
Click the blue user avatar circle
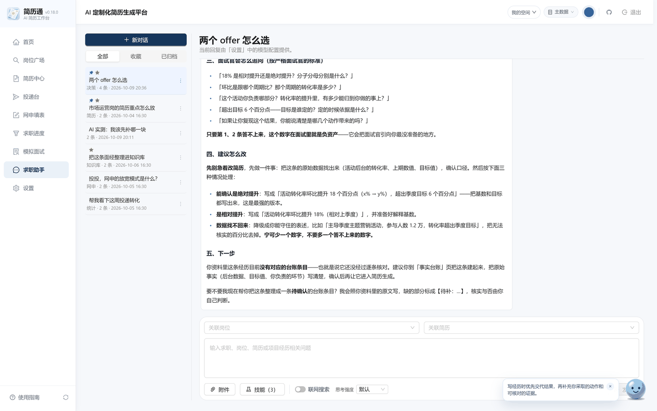(x=589, y=12)
